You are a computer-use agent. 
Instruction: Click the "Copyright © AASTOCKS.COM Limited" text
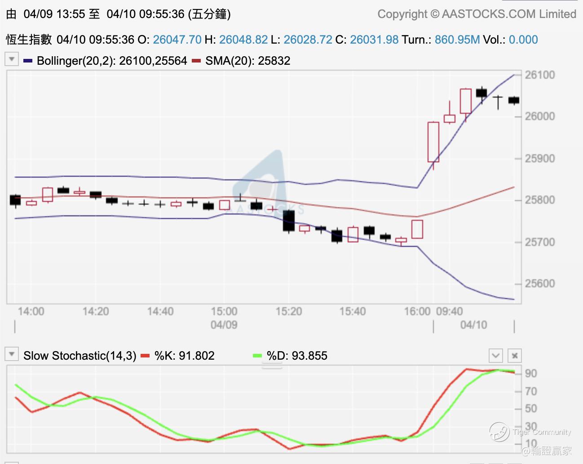click(x=477, y=14)
